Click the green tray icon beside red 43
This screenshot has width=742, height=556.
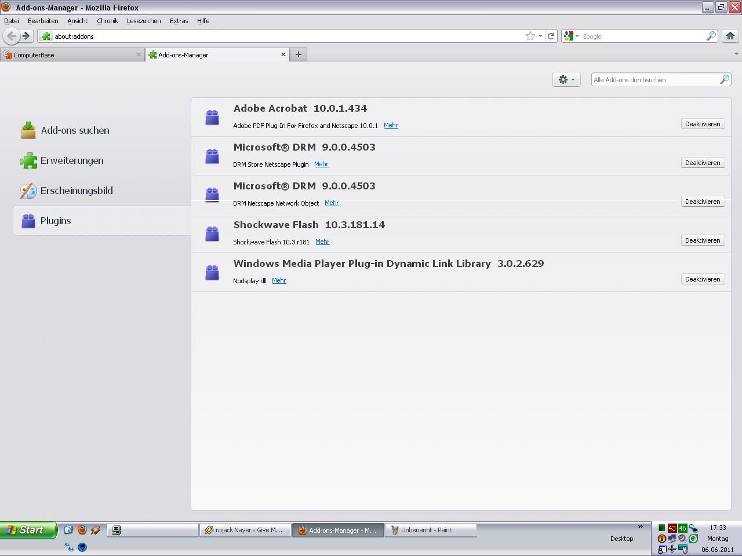[661, 528]
